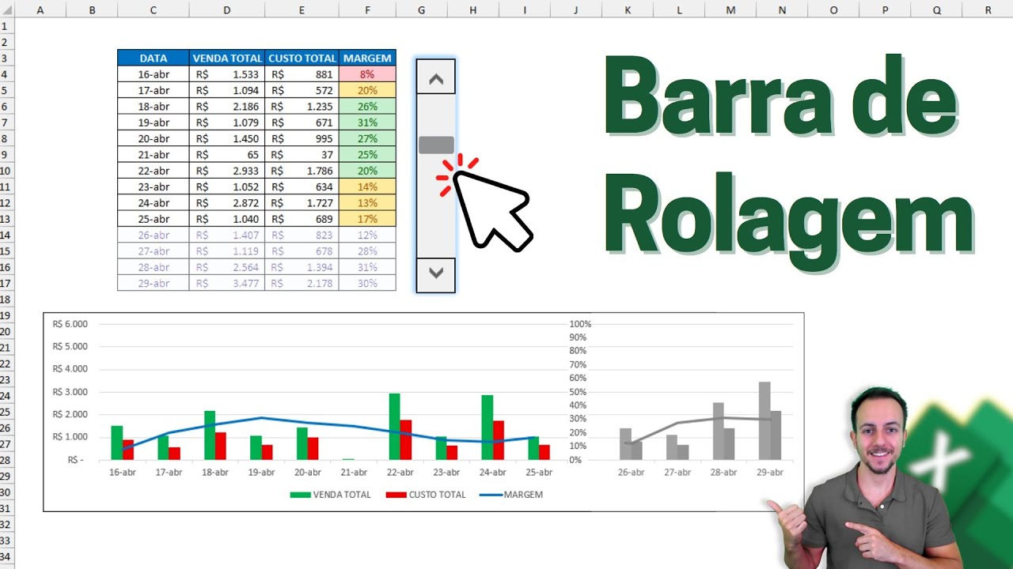Click venda total value 3.477

227,283
